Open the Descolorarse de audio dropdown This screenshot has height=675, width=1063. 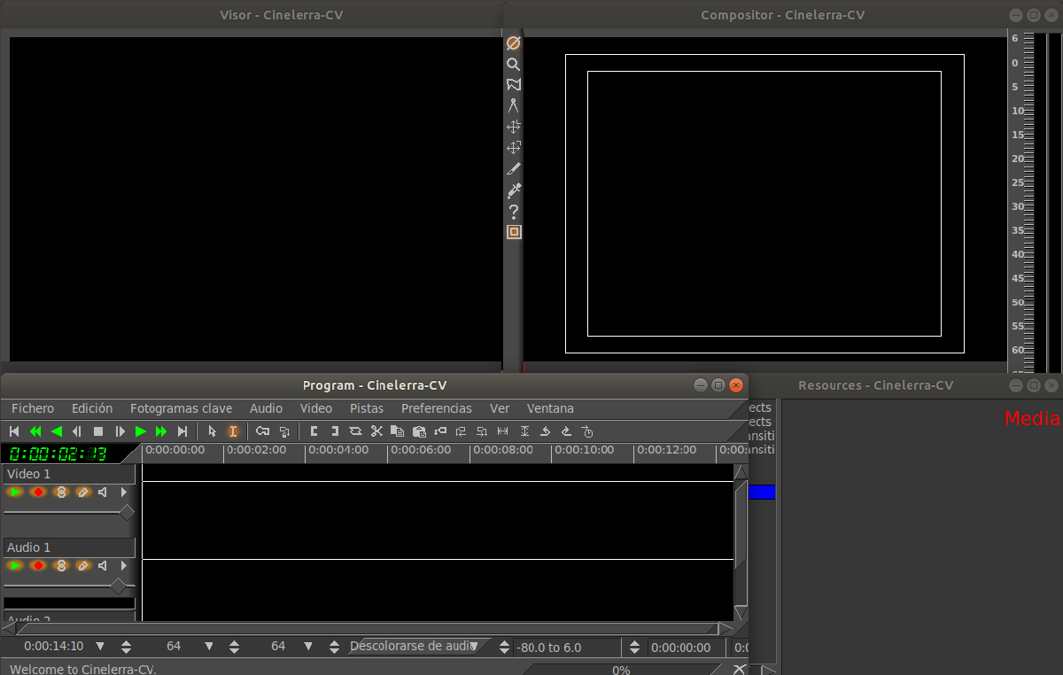[475, 647]
